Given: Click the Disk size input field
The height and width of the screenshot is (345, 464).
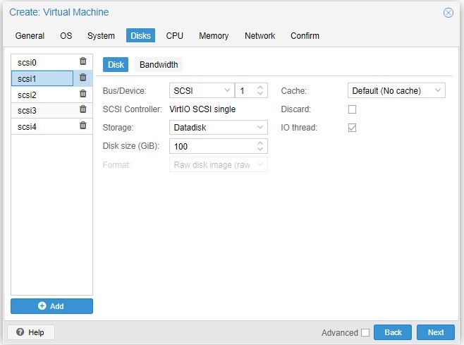Looking at the screenshot, I should tap(212, 146).
